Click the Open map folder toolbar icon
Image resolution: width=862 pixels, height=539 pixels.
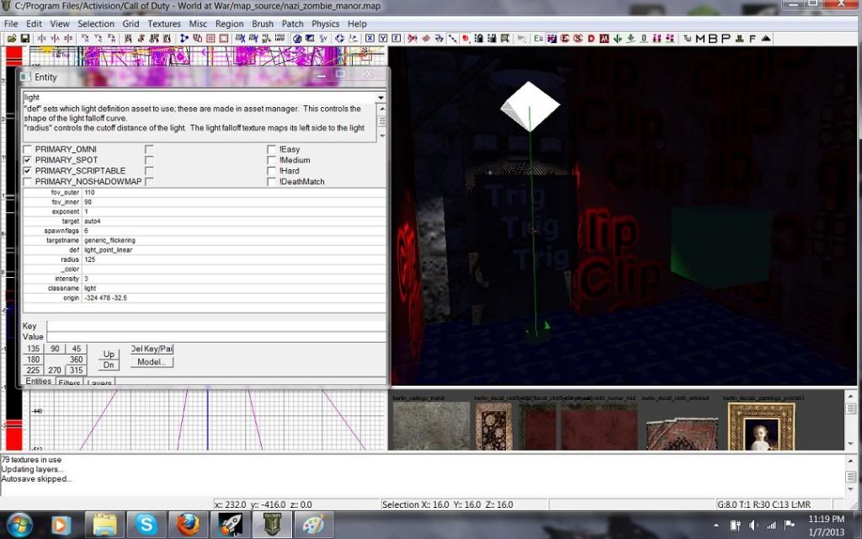coord(12,39)
